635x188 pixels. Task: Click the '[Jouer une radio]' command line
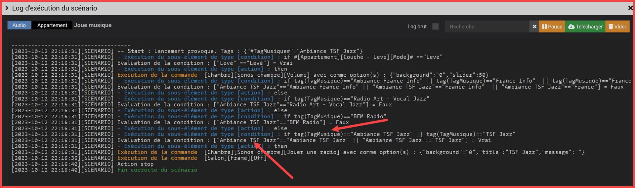298,152
